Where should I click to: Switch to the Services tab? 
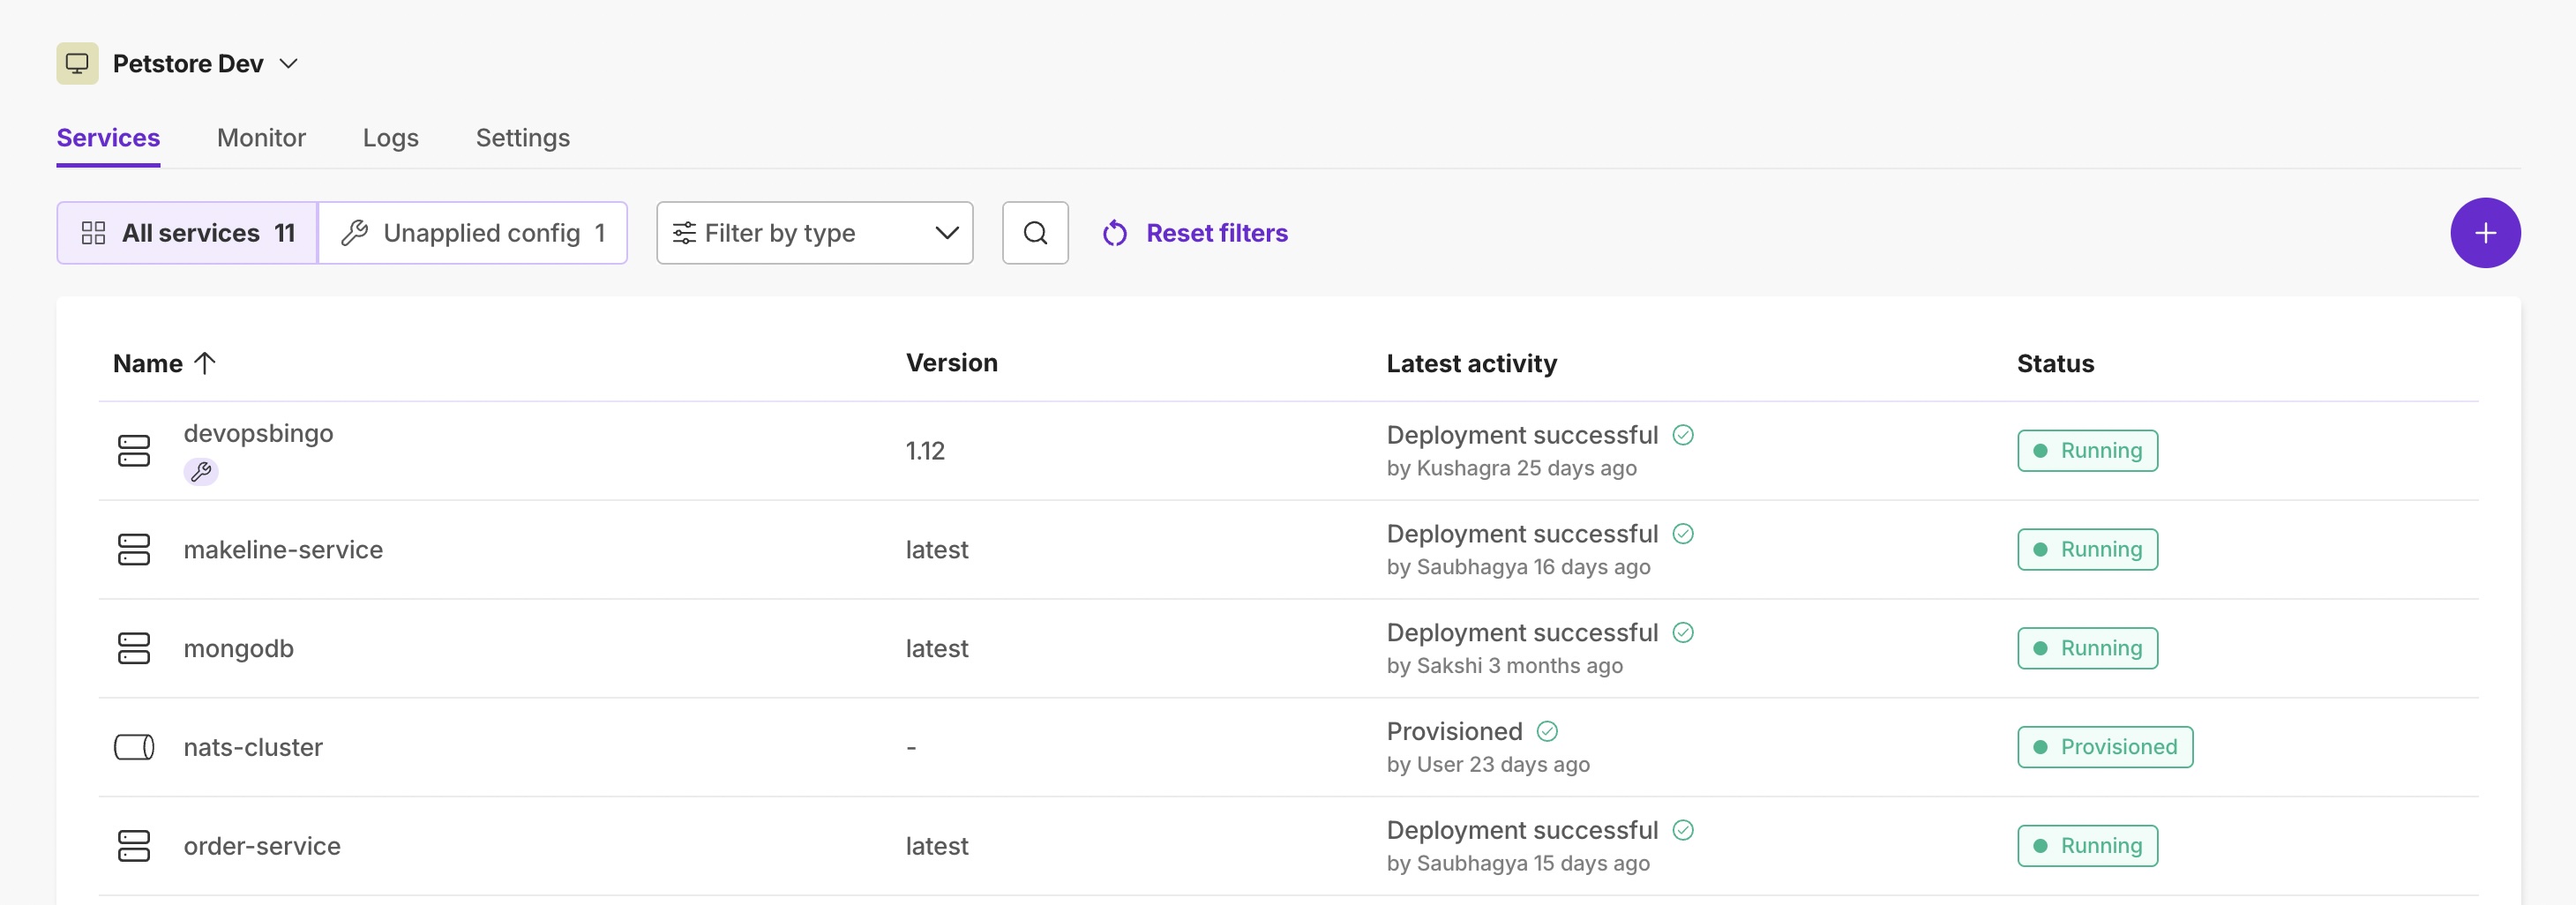(x=108, y=137)
